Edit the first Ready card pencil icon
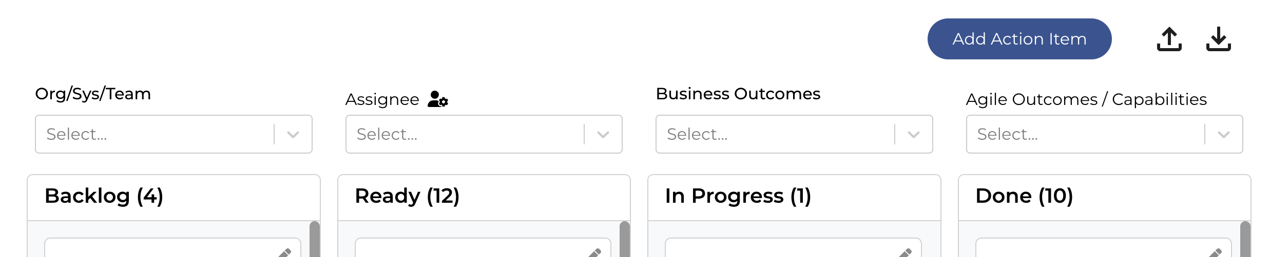This screenshot has height=257, width=1270. coord(595,252)
